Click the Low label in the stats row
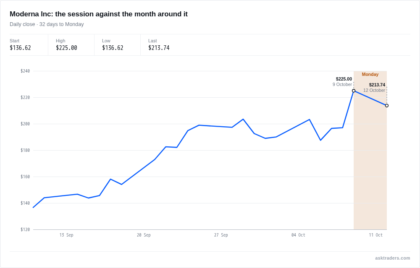Image resolution: width=420 pixels, height=268 pixels. coord(106,41)
